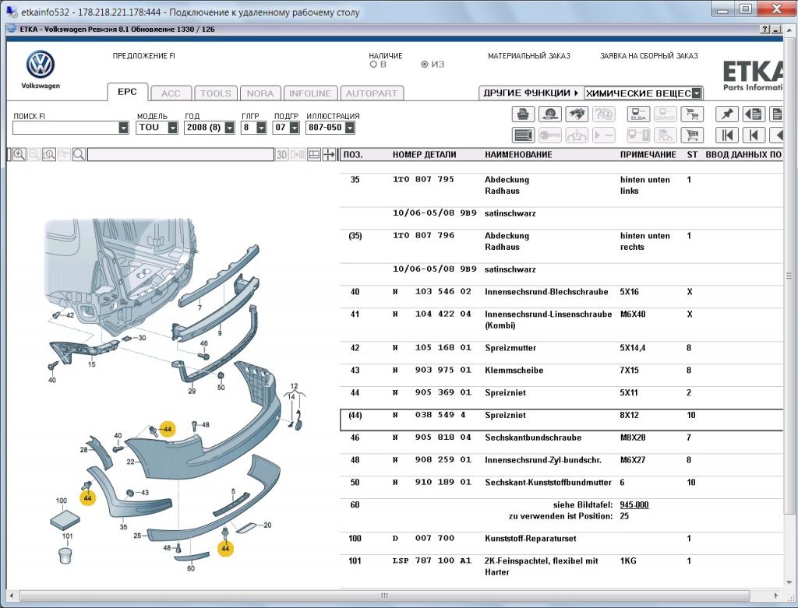Open the ПОИСК FI dropdown
This screenshot has width=798, height=608.
click(x=124, y=128)
